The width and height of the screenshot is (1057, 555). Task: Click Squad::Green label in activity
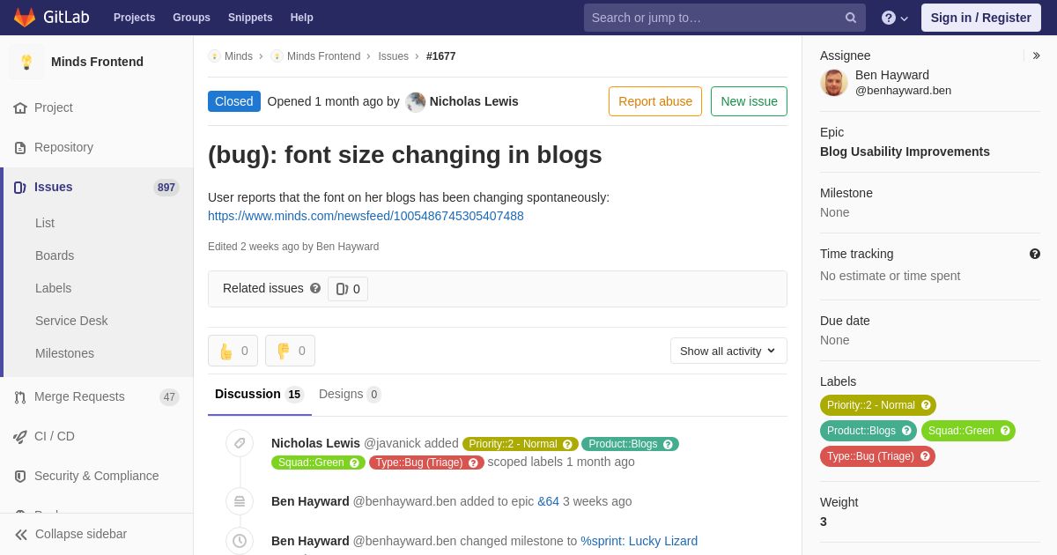pyautogui.click(x=318, y=462)
